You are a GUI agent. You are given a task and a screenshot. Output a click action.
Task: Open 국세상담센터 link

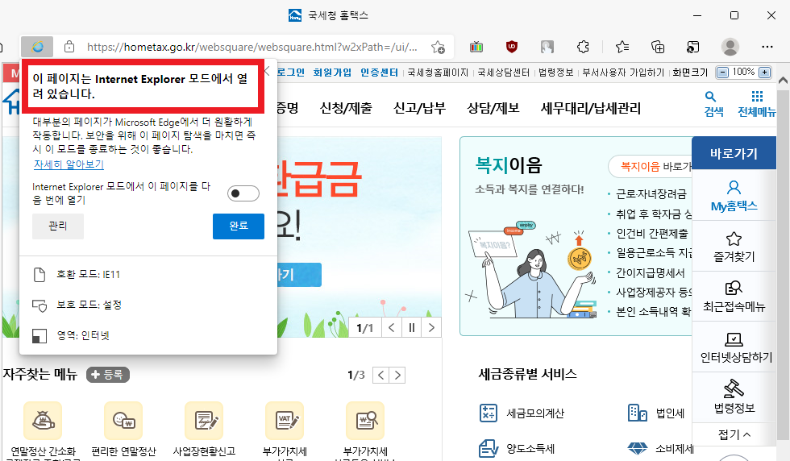pyautogui.click(x=503, y=72)
